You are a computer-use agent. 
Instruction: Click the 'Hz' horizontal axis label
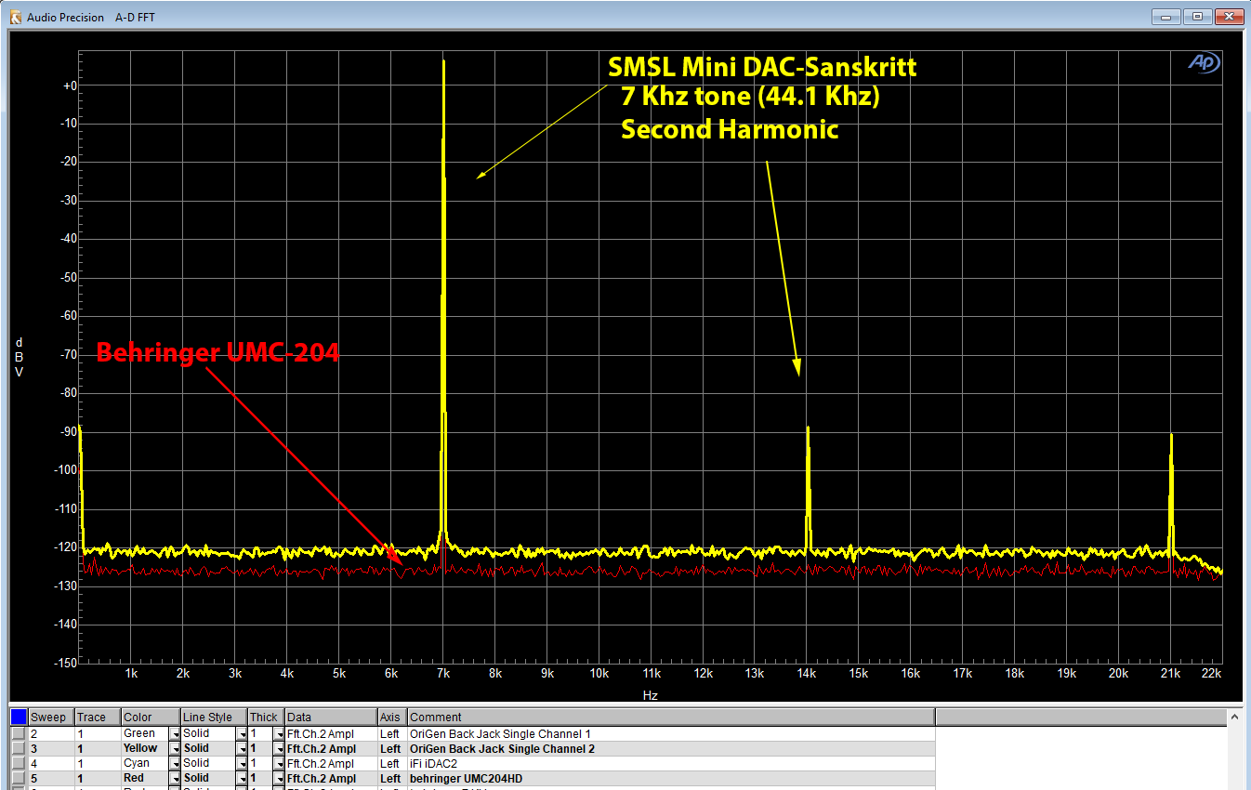[651, 694]
